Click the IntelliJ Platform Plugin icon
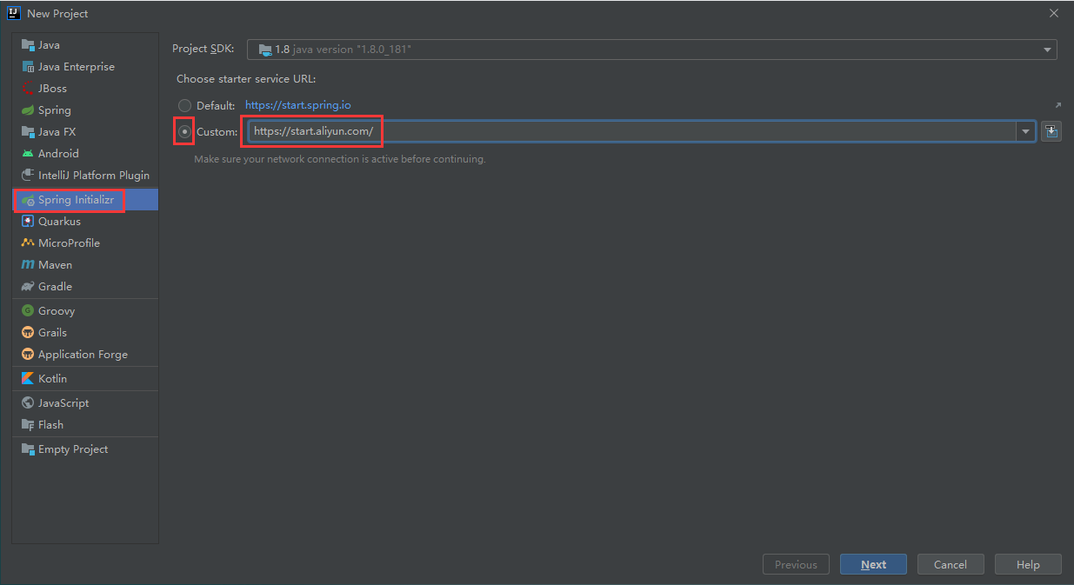The height and width of the screenshot is (585, 1074). point(28,176)
